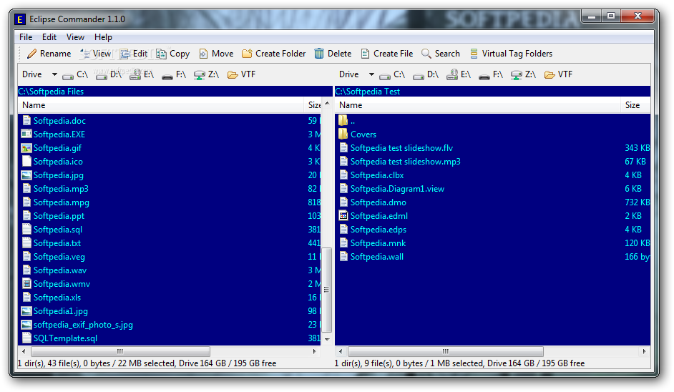Select drive E:\ in right pane
The height and width of the screenshot is (392, 674).
(458, 75)
